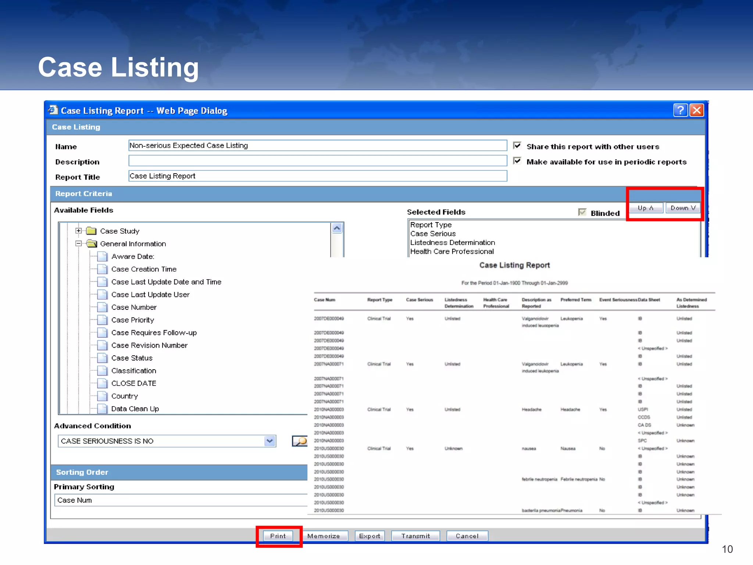Click the Case Last Update User document icon

(x=103, y=295)
